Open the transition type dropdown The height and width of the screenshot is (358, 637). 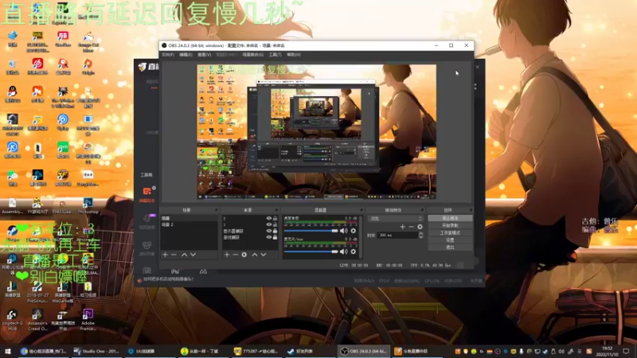pyautogui.click(x=396, y=218)
